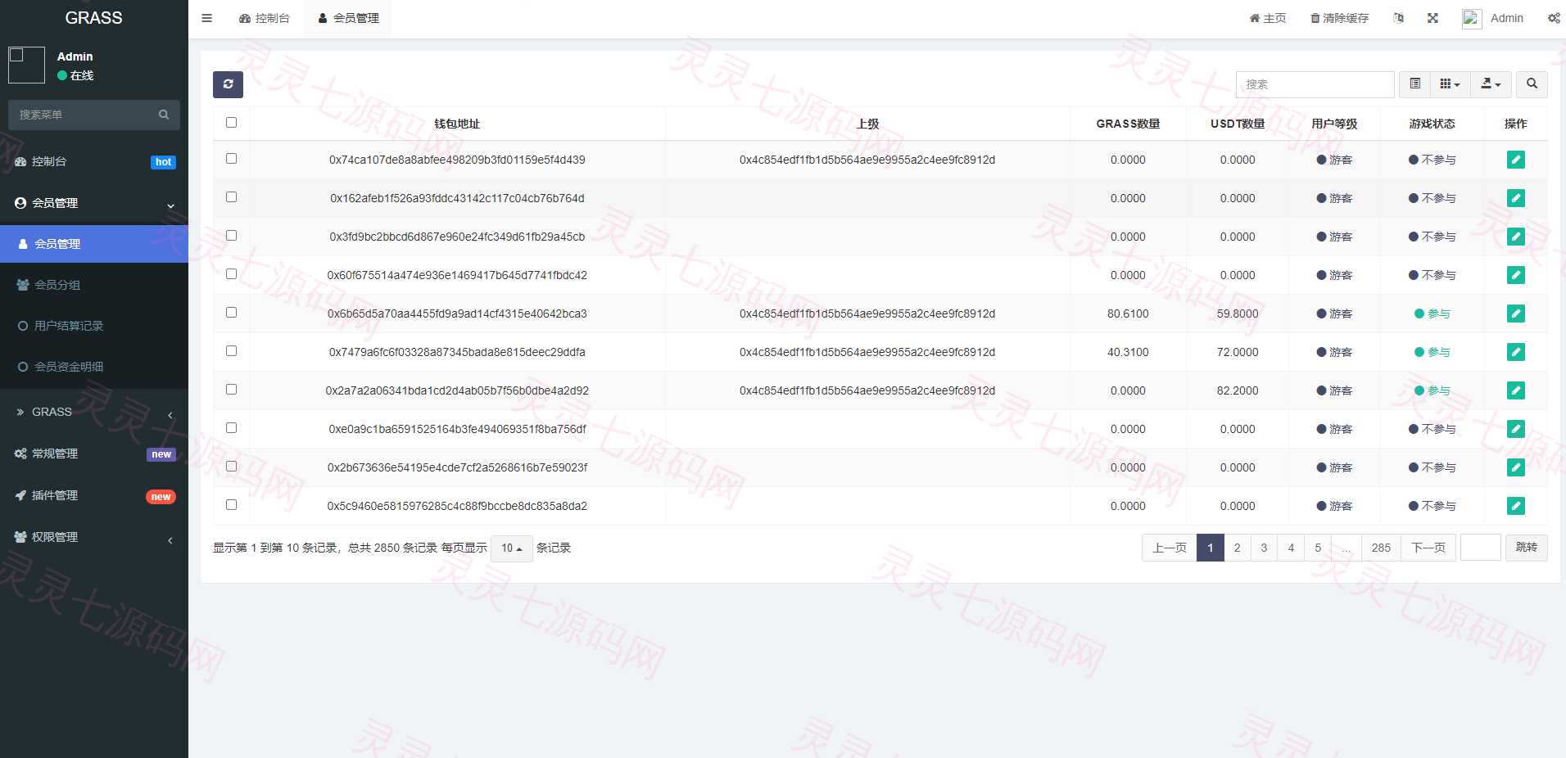Viewport: 1566px width, 758px height.
Task: Edit the member 0x6b65d5a70aa4455f… row
Action: point(1515,314)
